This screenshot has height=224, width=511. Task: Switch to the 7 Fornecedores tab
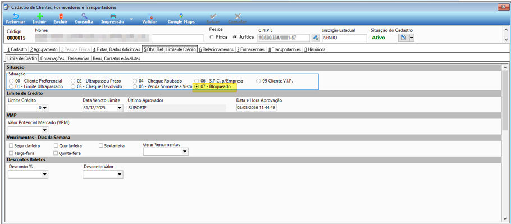click(251, 49)
